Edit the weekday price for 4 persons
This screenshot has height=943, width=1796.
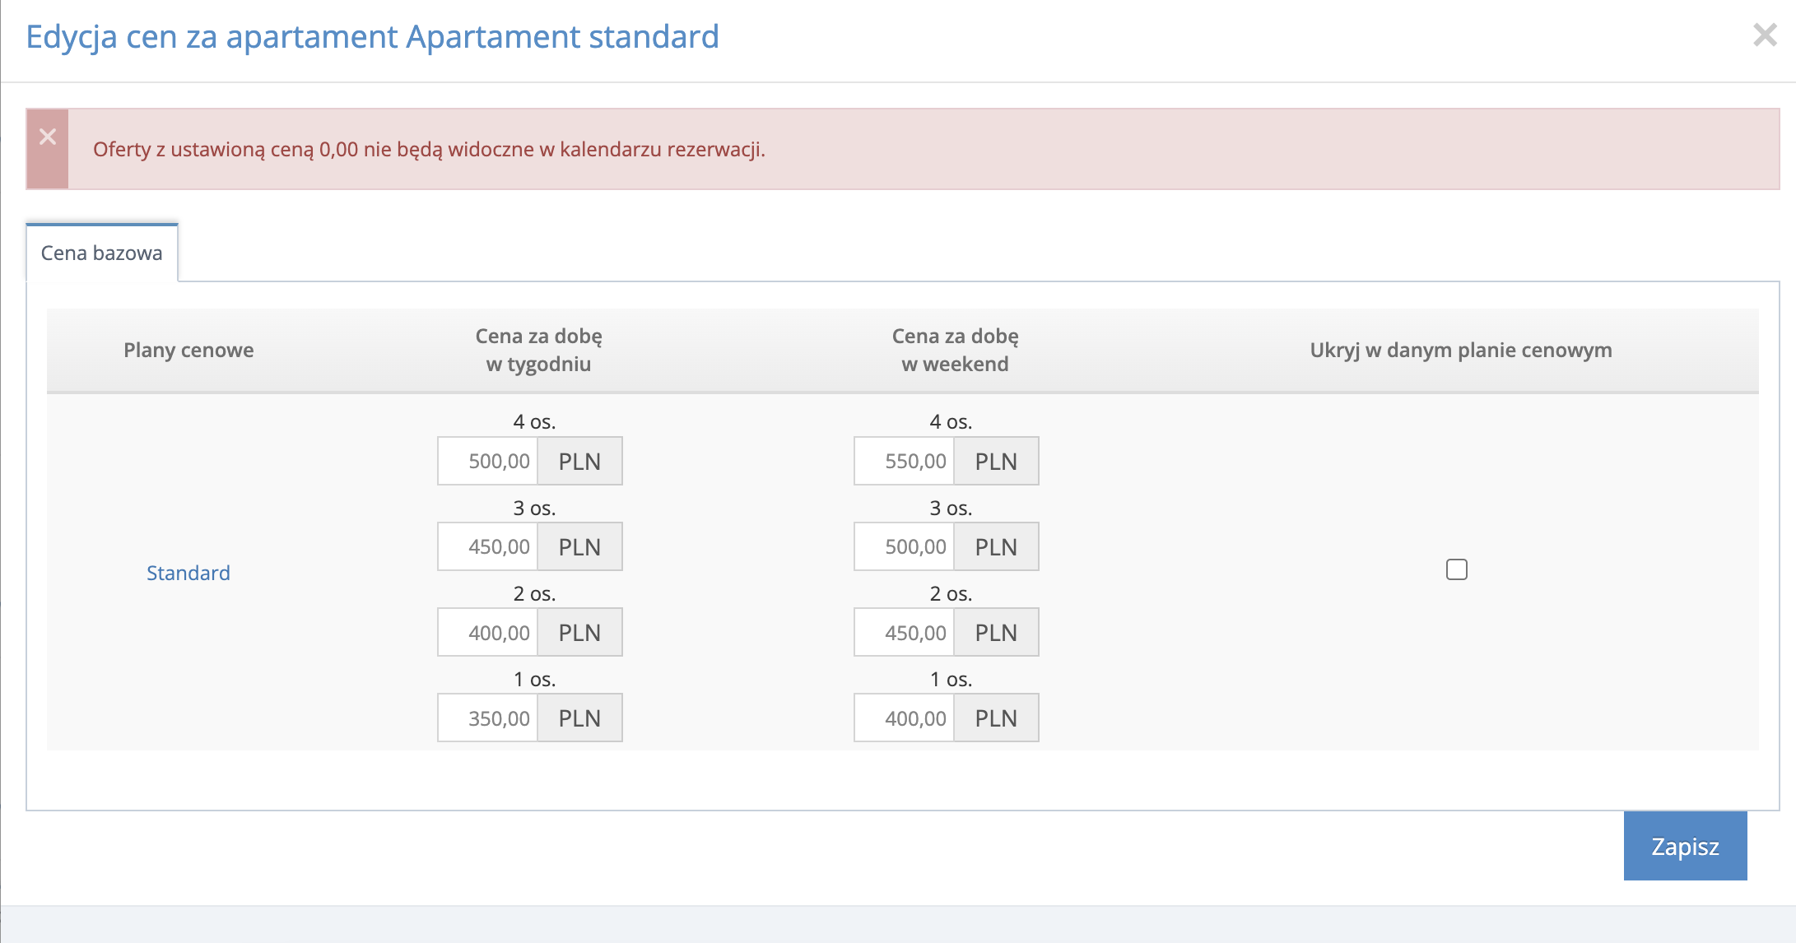pyautogui.click(x=487, y=461)
